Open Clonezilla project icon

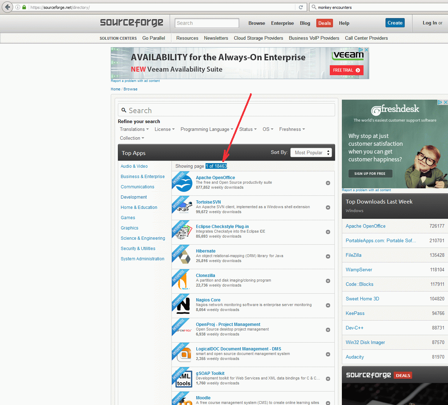pos(183,282)
